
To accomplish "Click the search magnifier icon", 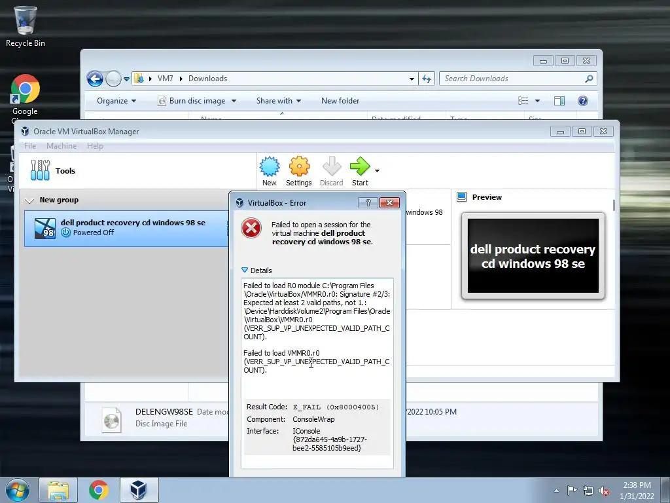I will [x=589, y=79].
